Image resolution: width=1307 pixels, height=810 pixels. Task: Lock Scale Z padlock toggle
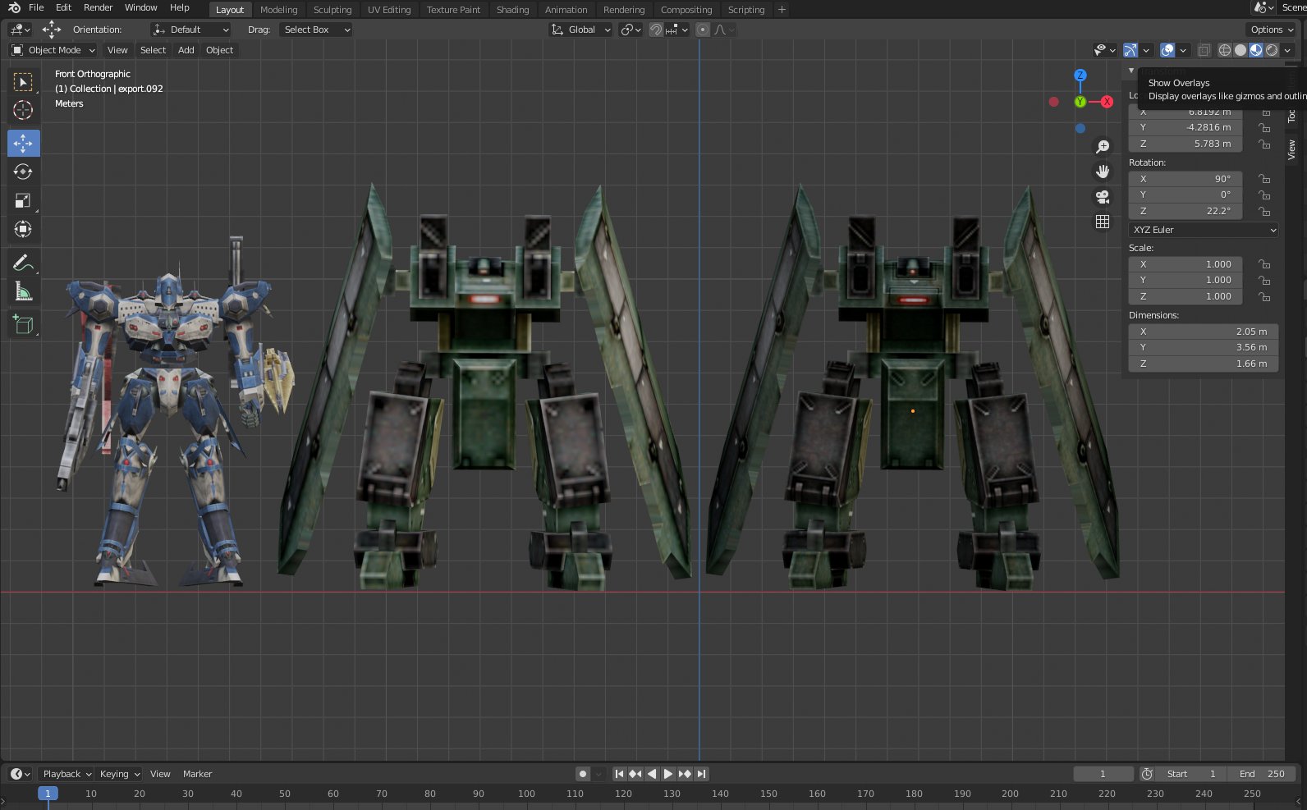pyautogui.click(x=1265, y=296)
